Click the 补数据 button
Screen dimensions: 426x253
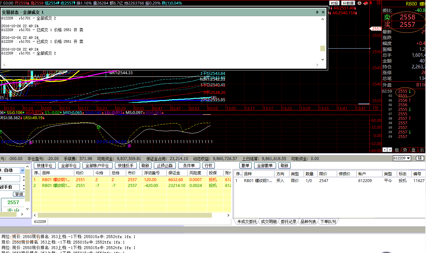click(348, 3)
